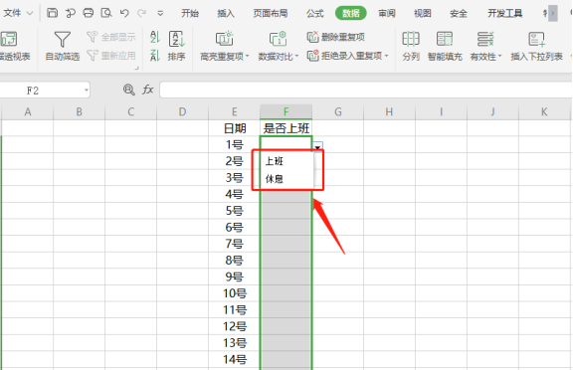Select column H header

pyautogui.click(x=389, y=111)
